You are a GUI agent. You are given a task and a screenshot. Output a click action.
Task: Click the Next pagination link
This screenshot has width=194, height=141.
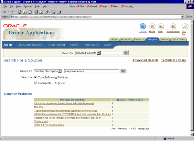(x=140, y=129)
